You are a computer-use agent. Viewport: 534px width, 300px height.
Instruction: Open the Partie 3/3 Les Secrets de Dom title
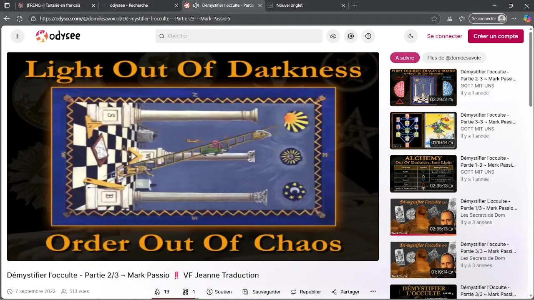click(x=488, y=247)
